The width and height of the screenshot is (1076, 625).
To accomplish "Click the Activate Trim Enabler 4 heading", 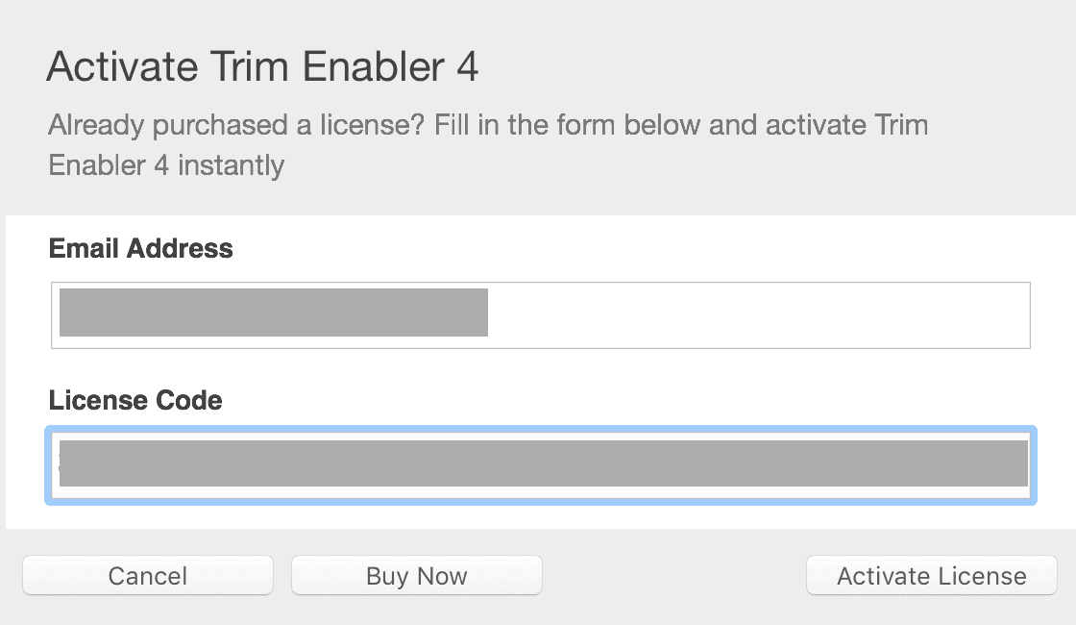I will click(x=262, y=68).
